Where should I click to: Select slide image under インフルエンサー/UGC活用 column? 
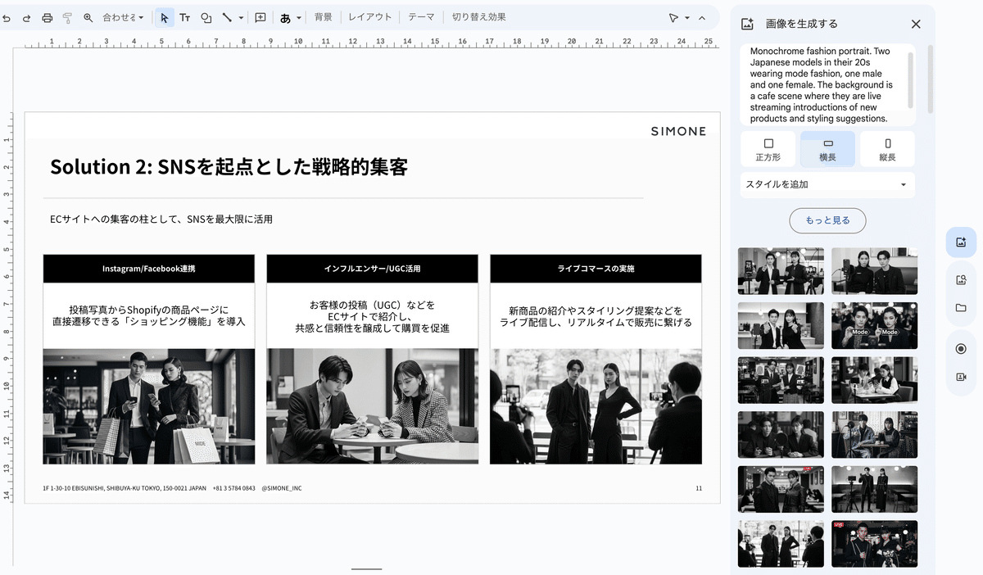372,406
